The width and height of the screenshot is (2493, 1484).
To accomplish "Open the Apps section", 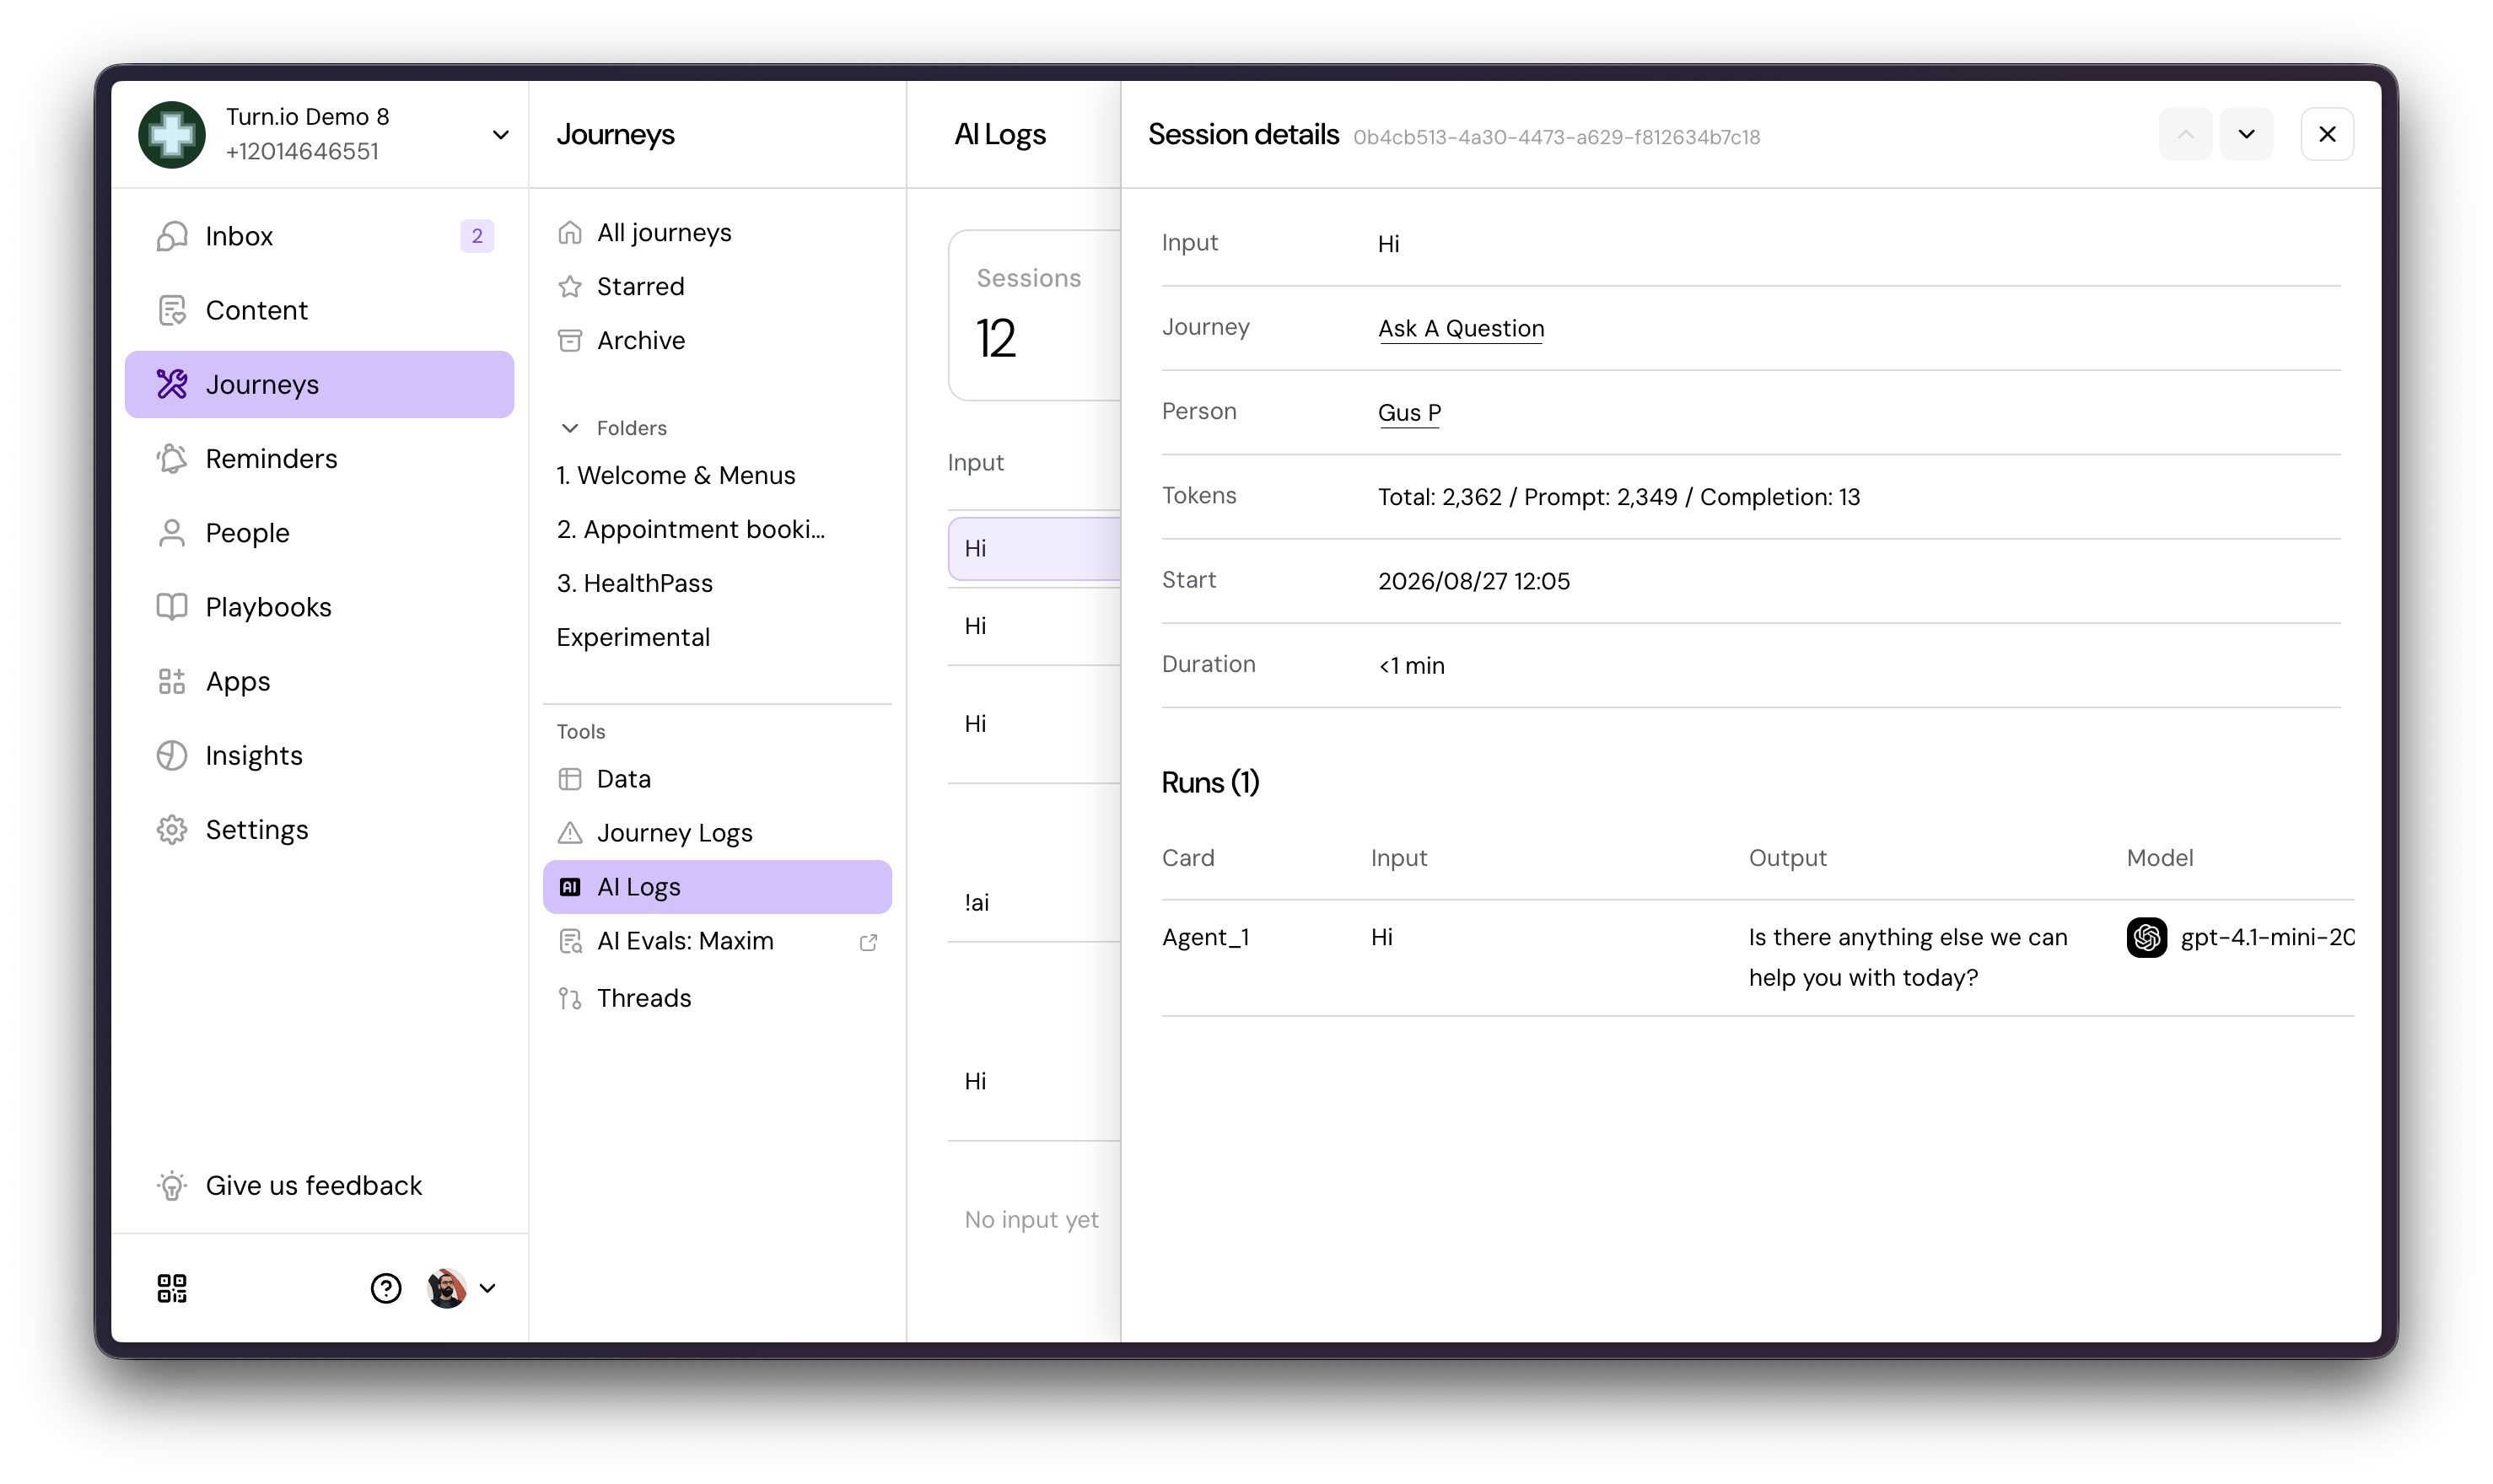I will pyautogui.click(x=319, y=681).
